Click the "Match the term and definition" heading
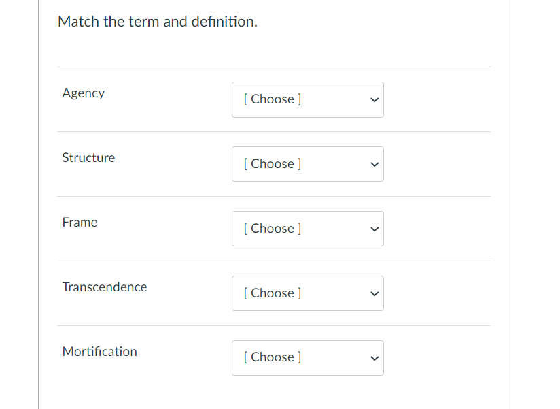 tap(158, 22)
